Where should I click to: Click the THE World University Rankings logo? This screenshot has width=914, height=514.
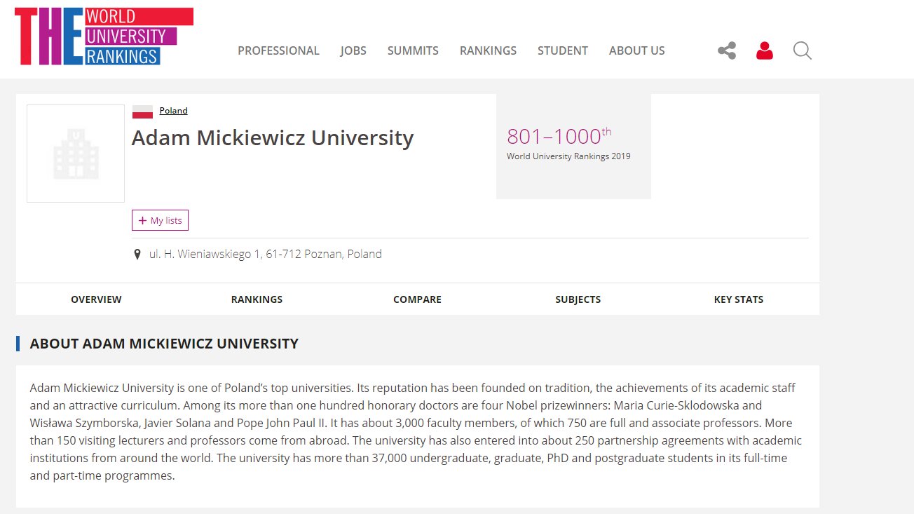104,36
